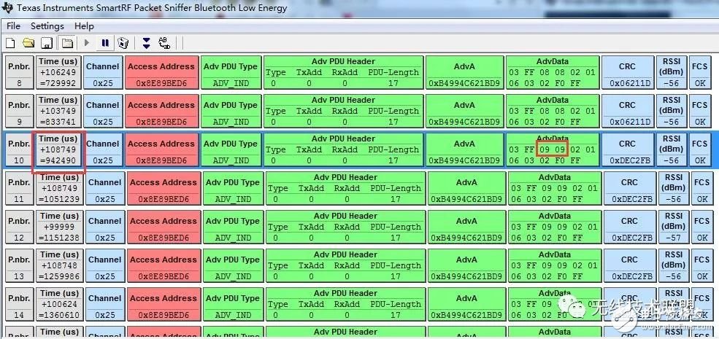Screen dimensions: 719x339
Task: Click Adv PDU Header in packet 9 row
Action: pos(343,111)
